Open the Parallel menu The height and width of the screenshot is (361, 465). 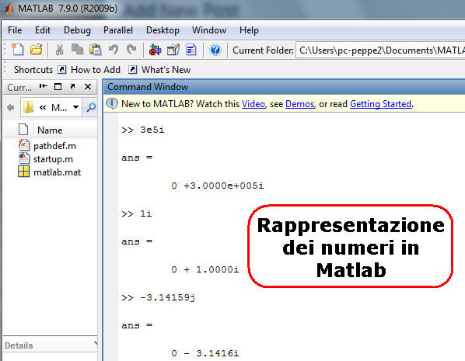(118, 30)
